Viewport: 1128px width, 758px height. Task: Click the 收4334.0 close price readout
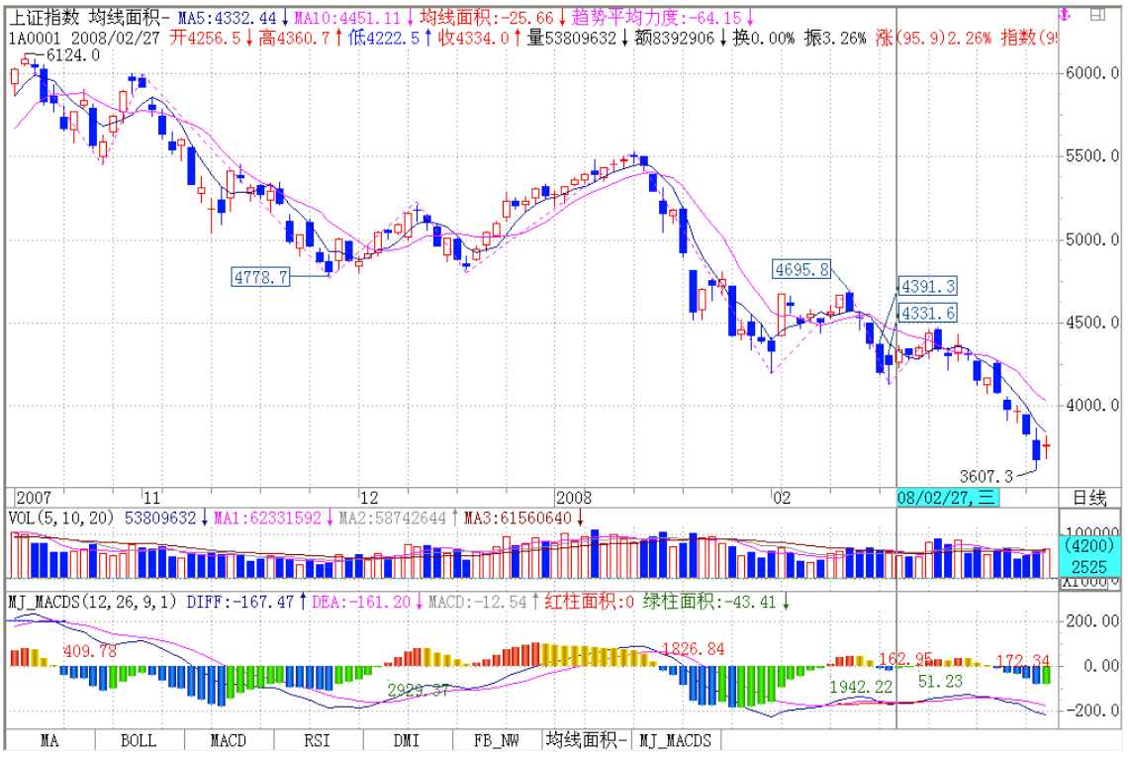[473, 39]
